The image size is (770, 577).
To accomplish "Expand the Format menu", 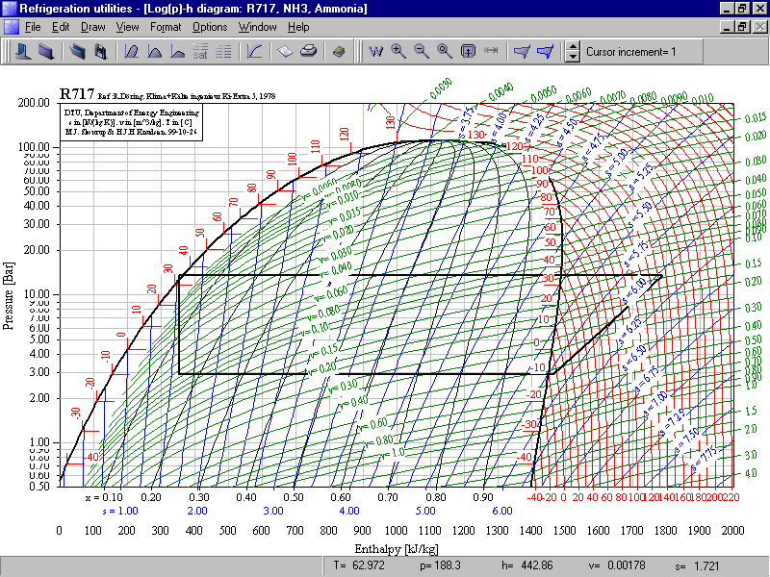I will pos(166,27).
